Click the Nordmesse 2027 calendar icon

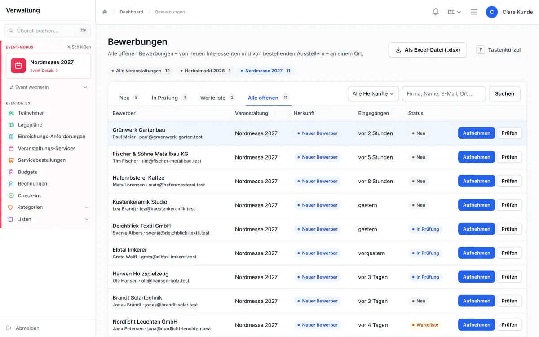[x=18, y=66]
